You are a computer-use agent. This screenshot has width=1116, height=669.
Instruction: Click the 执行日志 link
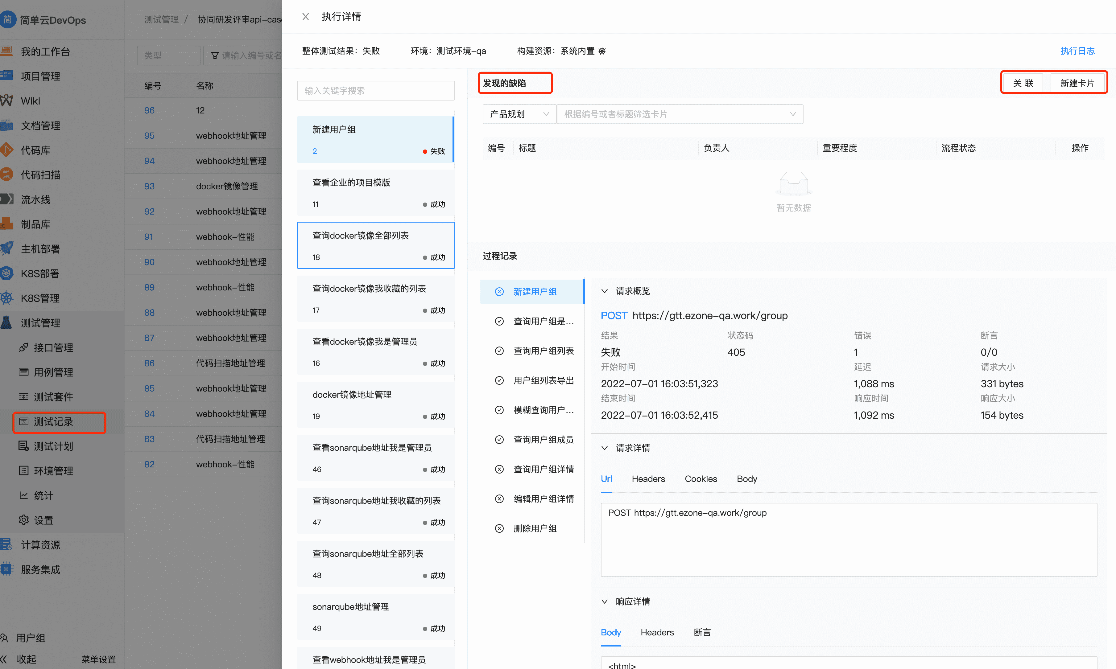[1078, 51]
